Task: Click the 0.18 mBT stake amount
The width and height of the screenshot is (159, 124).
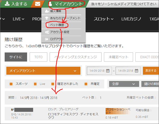Action: (112, 118)
